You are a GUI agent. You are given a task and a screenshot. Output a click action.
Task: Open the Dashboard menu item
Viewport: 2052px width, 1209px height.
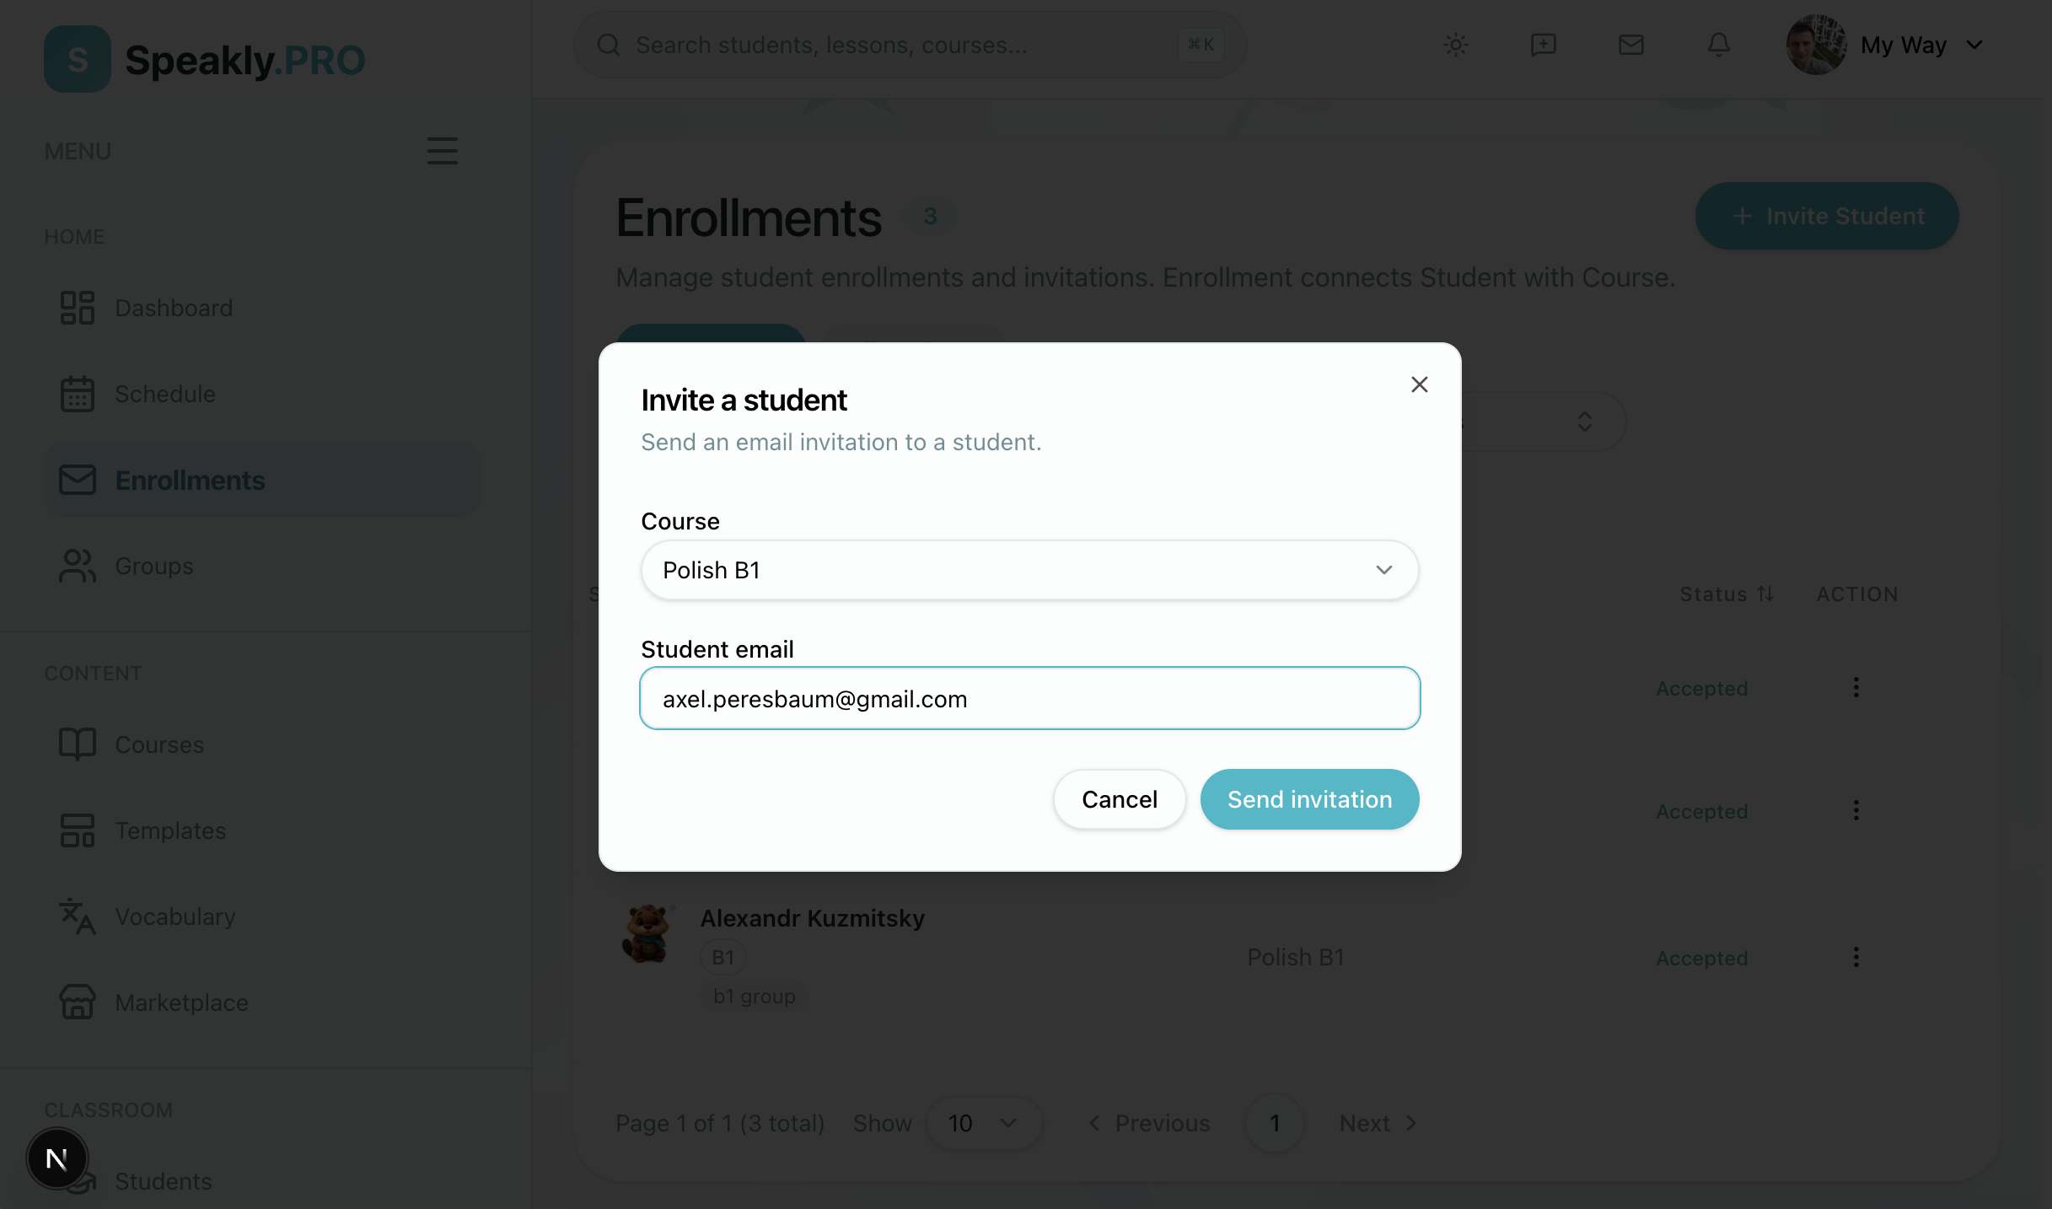pos(174,308)
